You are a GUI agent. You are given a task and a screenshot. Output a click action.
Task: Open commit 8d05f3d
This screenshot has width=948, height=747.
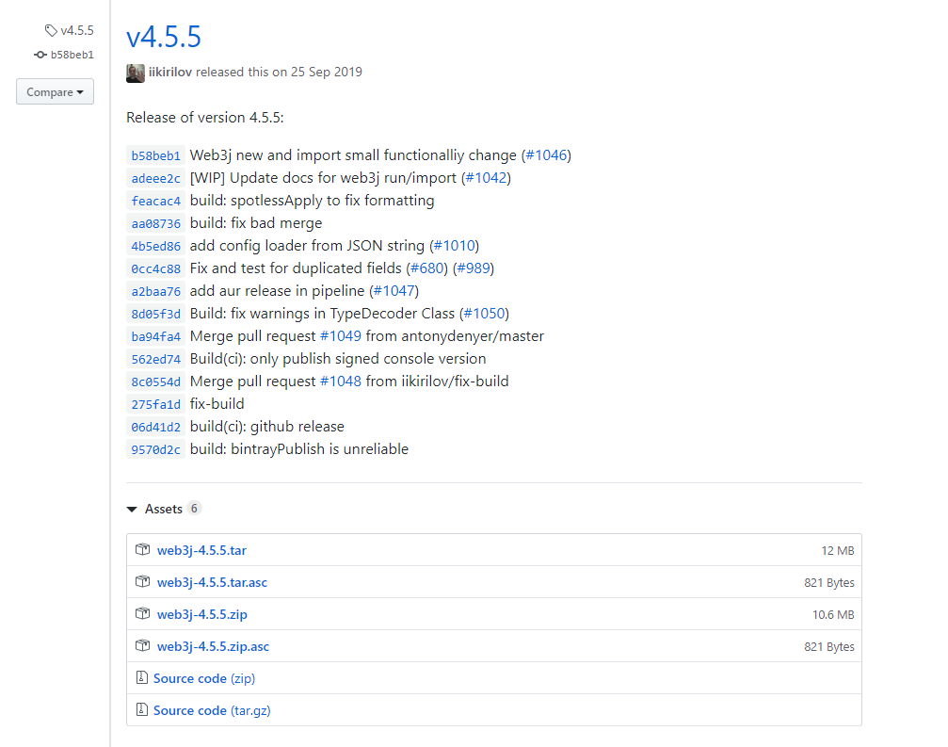[155, 314]
